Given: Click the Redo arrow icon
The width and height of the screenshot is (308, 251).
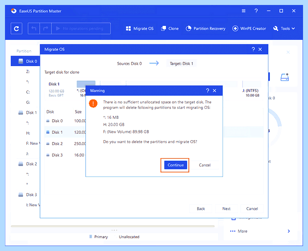Looking at the screenshot, I should pyautogui.click(x=46, y=28).
